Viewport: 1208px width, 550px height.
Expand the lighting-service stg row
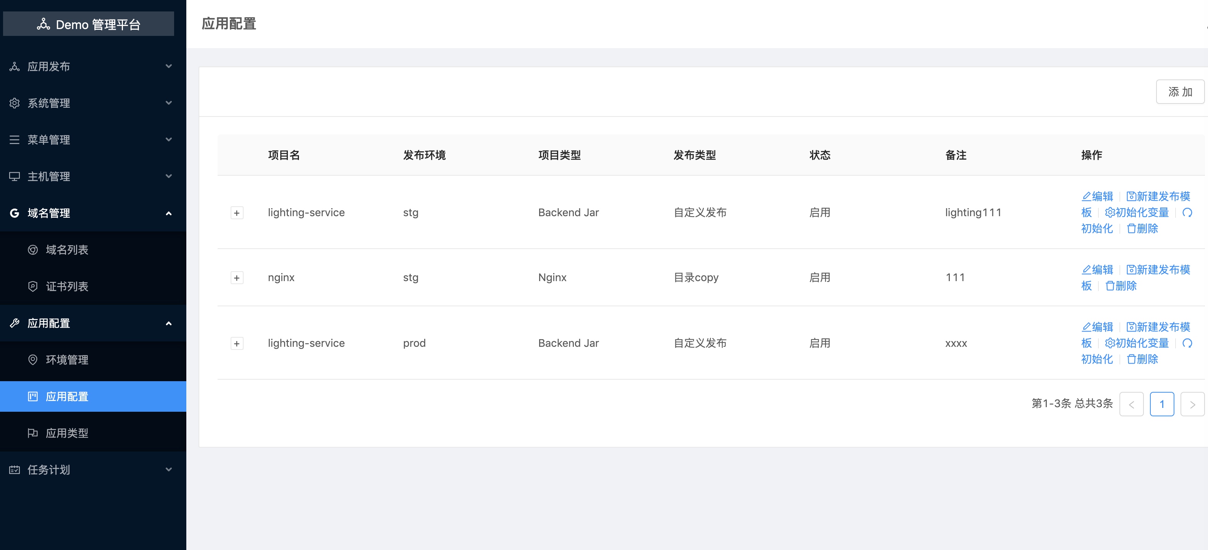point(237,213)
